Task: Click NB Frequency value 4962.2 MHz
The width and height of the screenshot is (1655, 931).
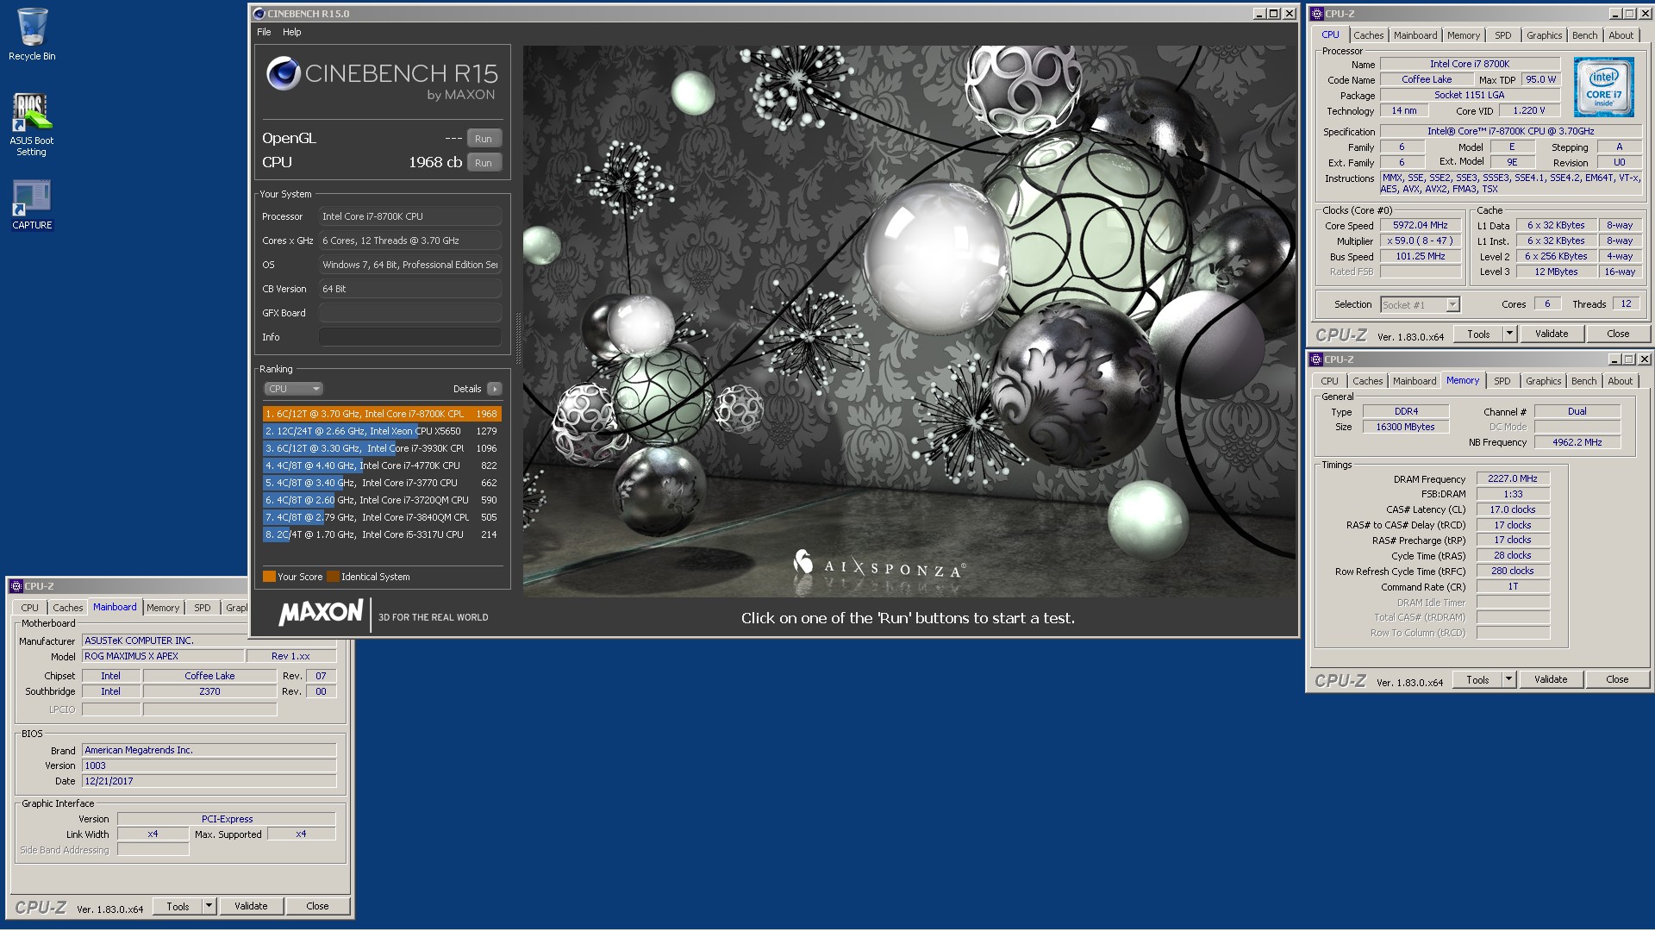Action: coord(1577,442)
